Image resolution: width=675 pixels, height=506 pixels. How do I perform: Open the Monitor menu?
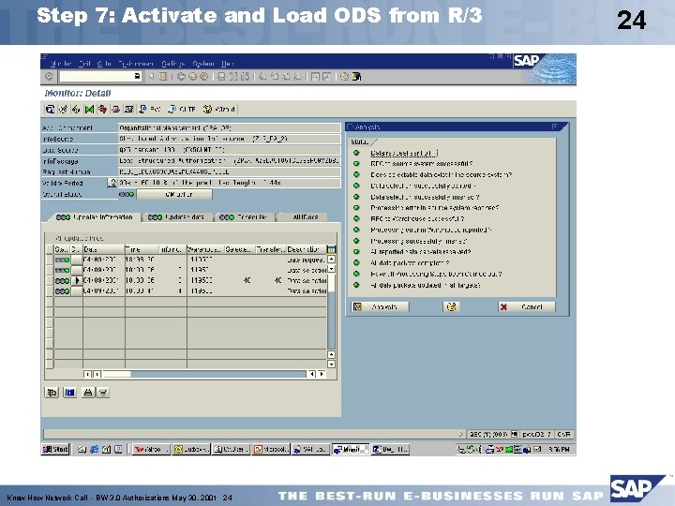click(x=61, y=64)
